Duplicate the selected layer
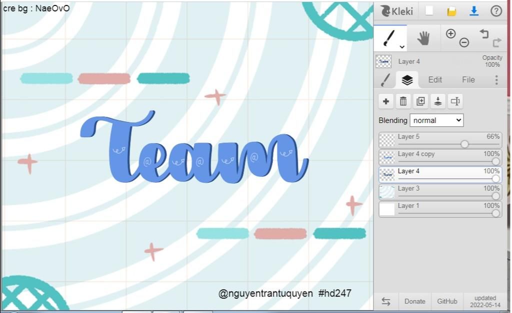The height and width of the screenshot is (313, 512). 420,101
